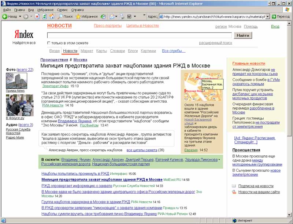This screenshot has width=293, height=224.
Task: Click the Mail toolbar icon
Action: pos(112,16)
